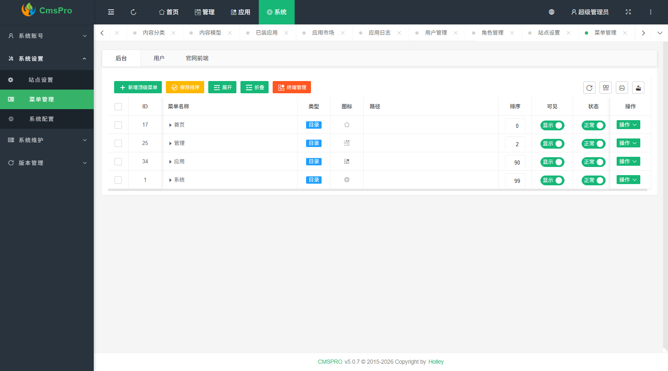Check the checkbox for row ID 25

(118, 143)
